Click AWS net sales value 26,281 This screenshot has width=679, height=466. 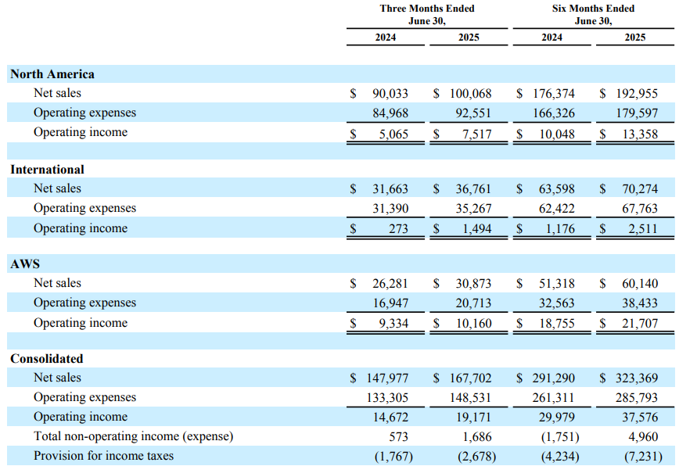click(390, 283)
